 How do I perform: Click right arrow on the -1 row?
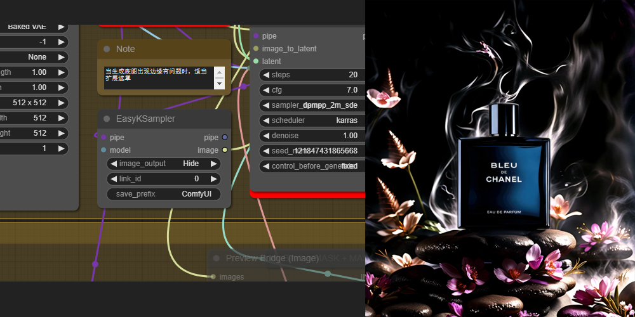tap(61, 42)
